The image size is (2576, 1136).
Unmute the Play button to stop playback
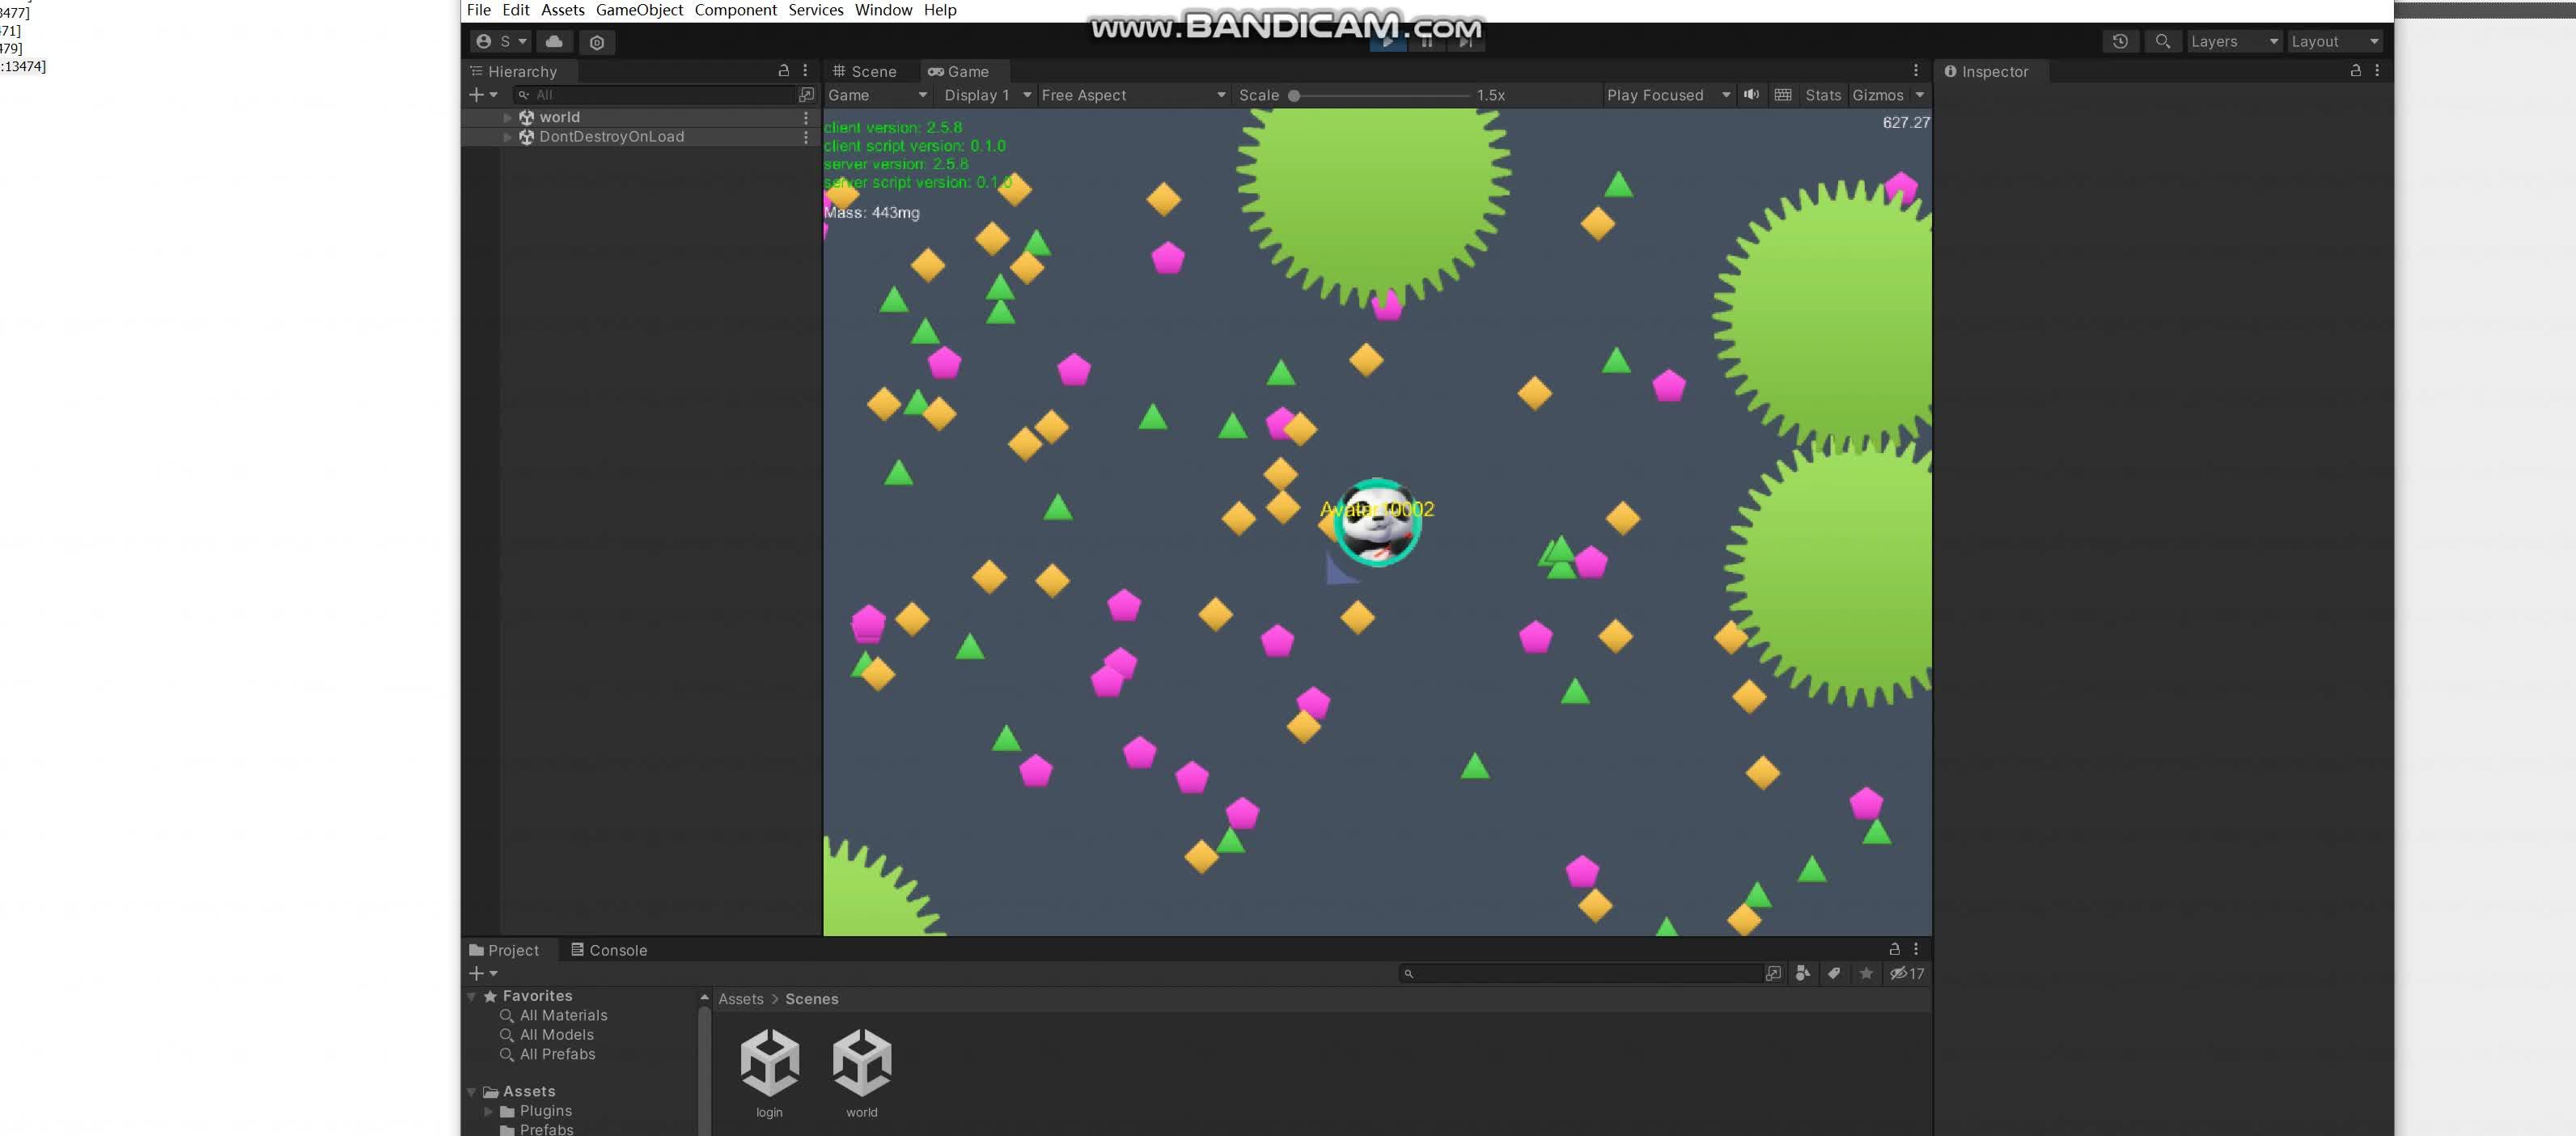(1388, 42)
